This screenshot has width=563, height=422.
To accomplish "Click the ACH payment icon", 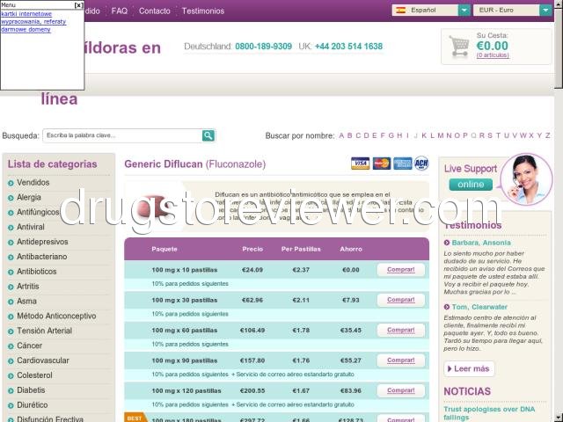I will coord(421,164).
